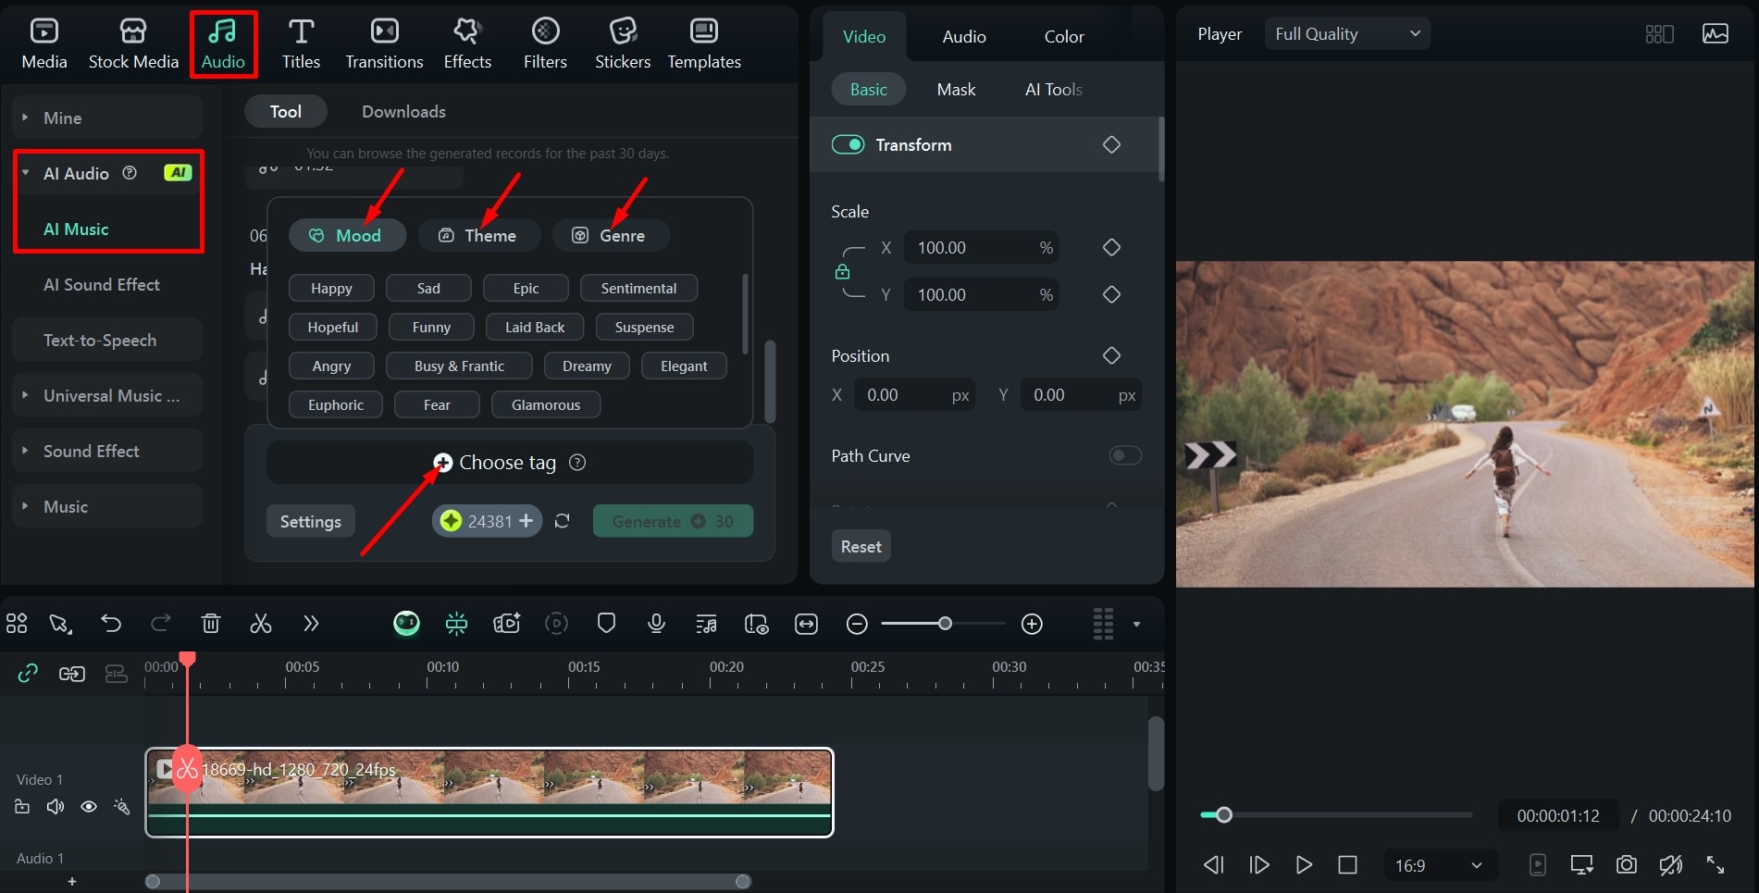This screenshot has height=893, width=1759.
Task: Zoom out timeline with minus icon
Action: 857,625
